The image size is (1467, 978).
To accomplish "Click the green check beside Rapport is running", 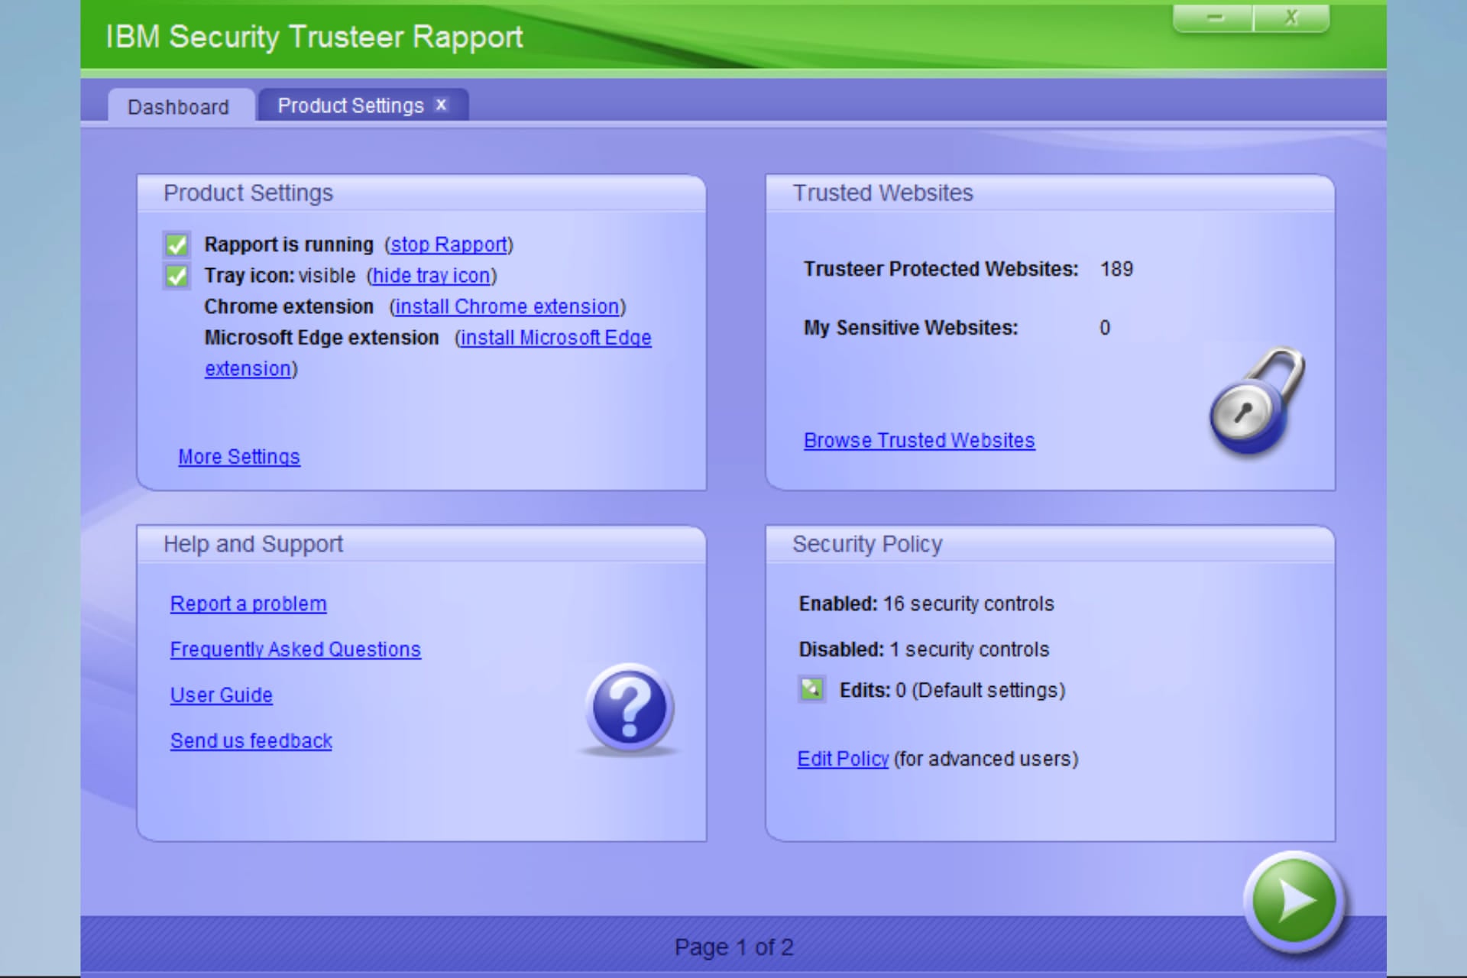I will [x=176, y=245].
